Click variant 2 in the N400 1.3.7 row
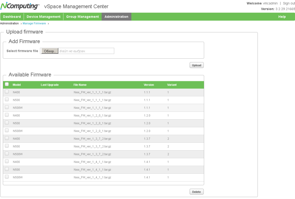The width and height of the screenshot is (295, 199). (168, 139)
